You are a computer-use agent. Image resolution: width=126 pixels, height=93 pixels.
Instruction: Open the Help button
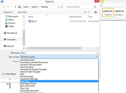coord(96,12)
